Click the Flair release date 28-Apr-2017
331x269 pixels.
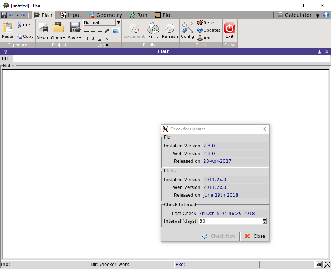pos(217,161)
